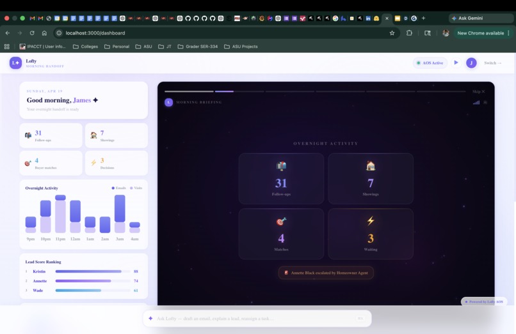Click the Overnight Activity heading in the briefing
The height and width of the screenshot is (334, 516).
(326, 144)
